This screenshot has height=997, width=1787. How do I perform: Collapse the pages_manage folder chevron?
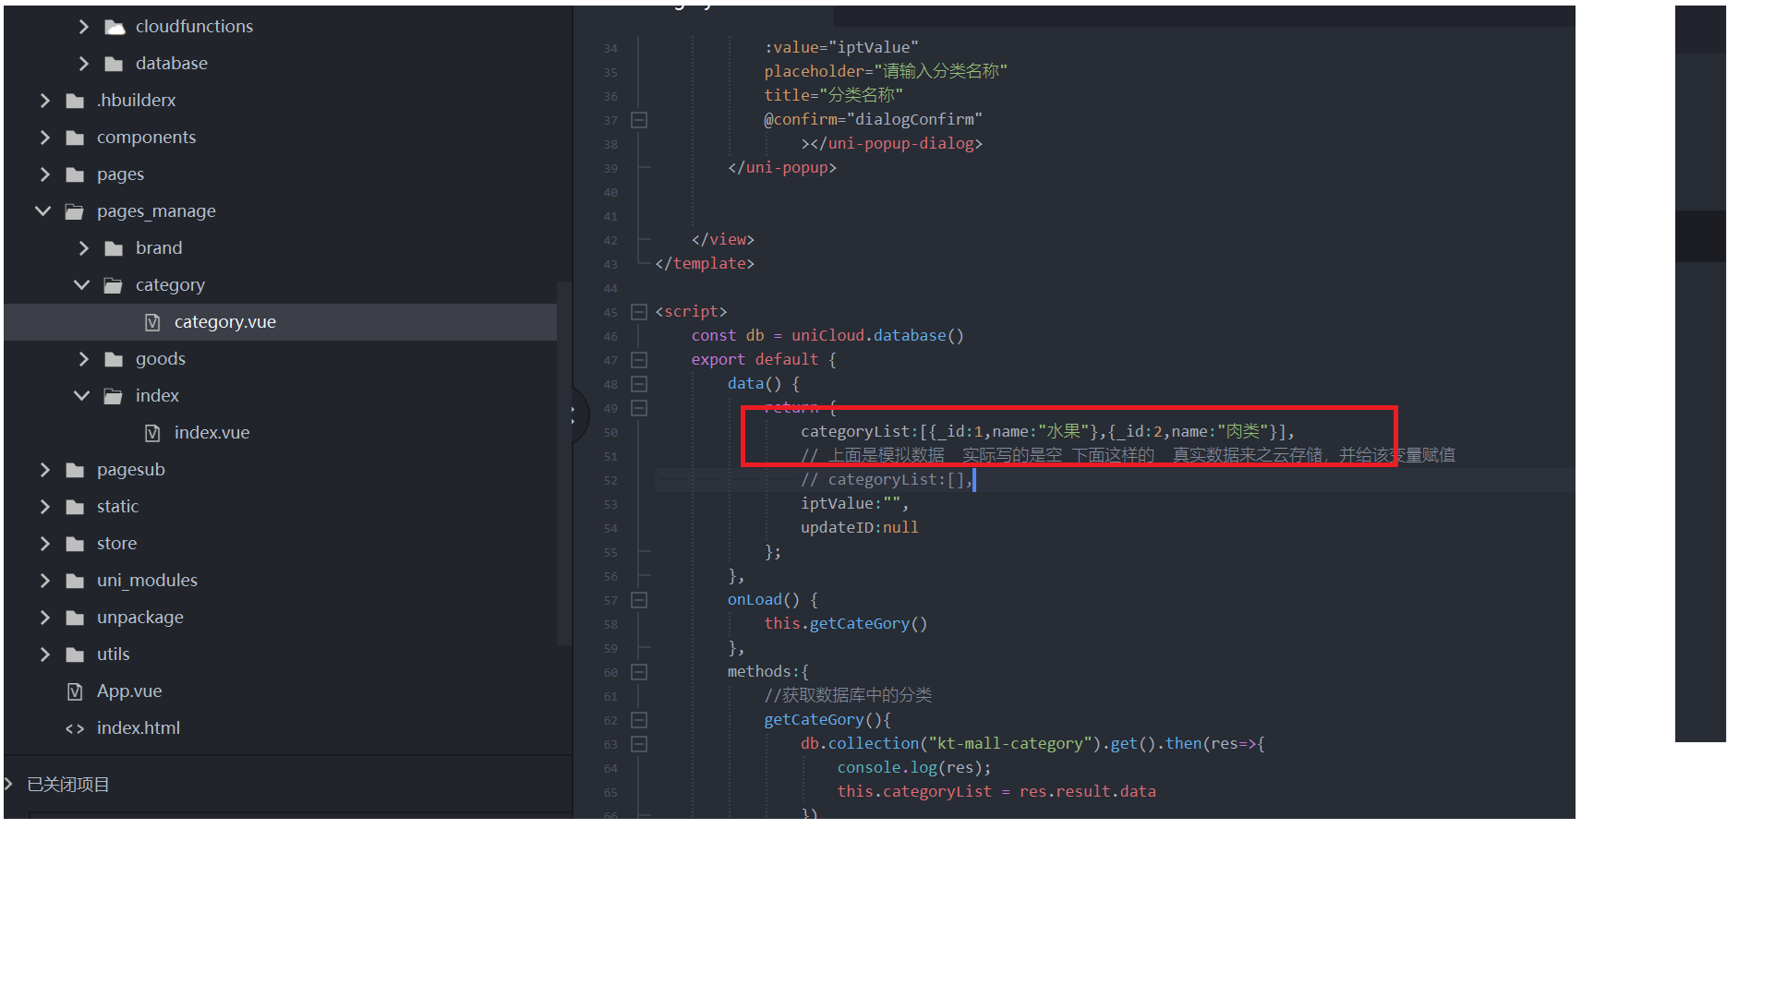[43, 211]
